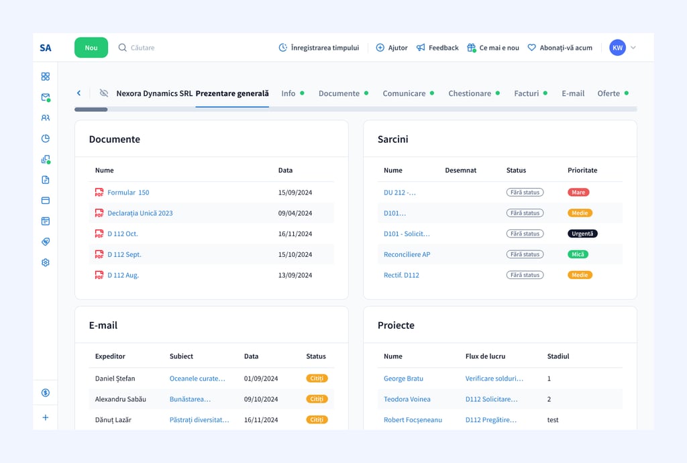This screenshot has height=463, width=687.
Task: Select the Chestionare tab
Action: (469, 93)
